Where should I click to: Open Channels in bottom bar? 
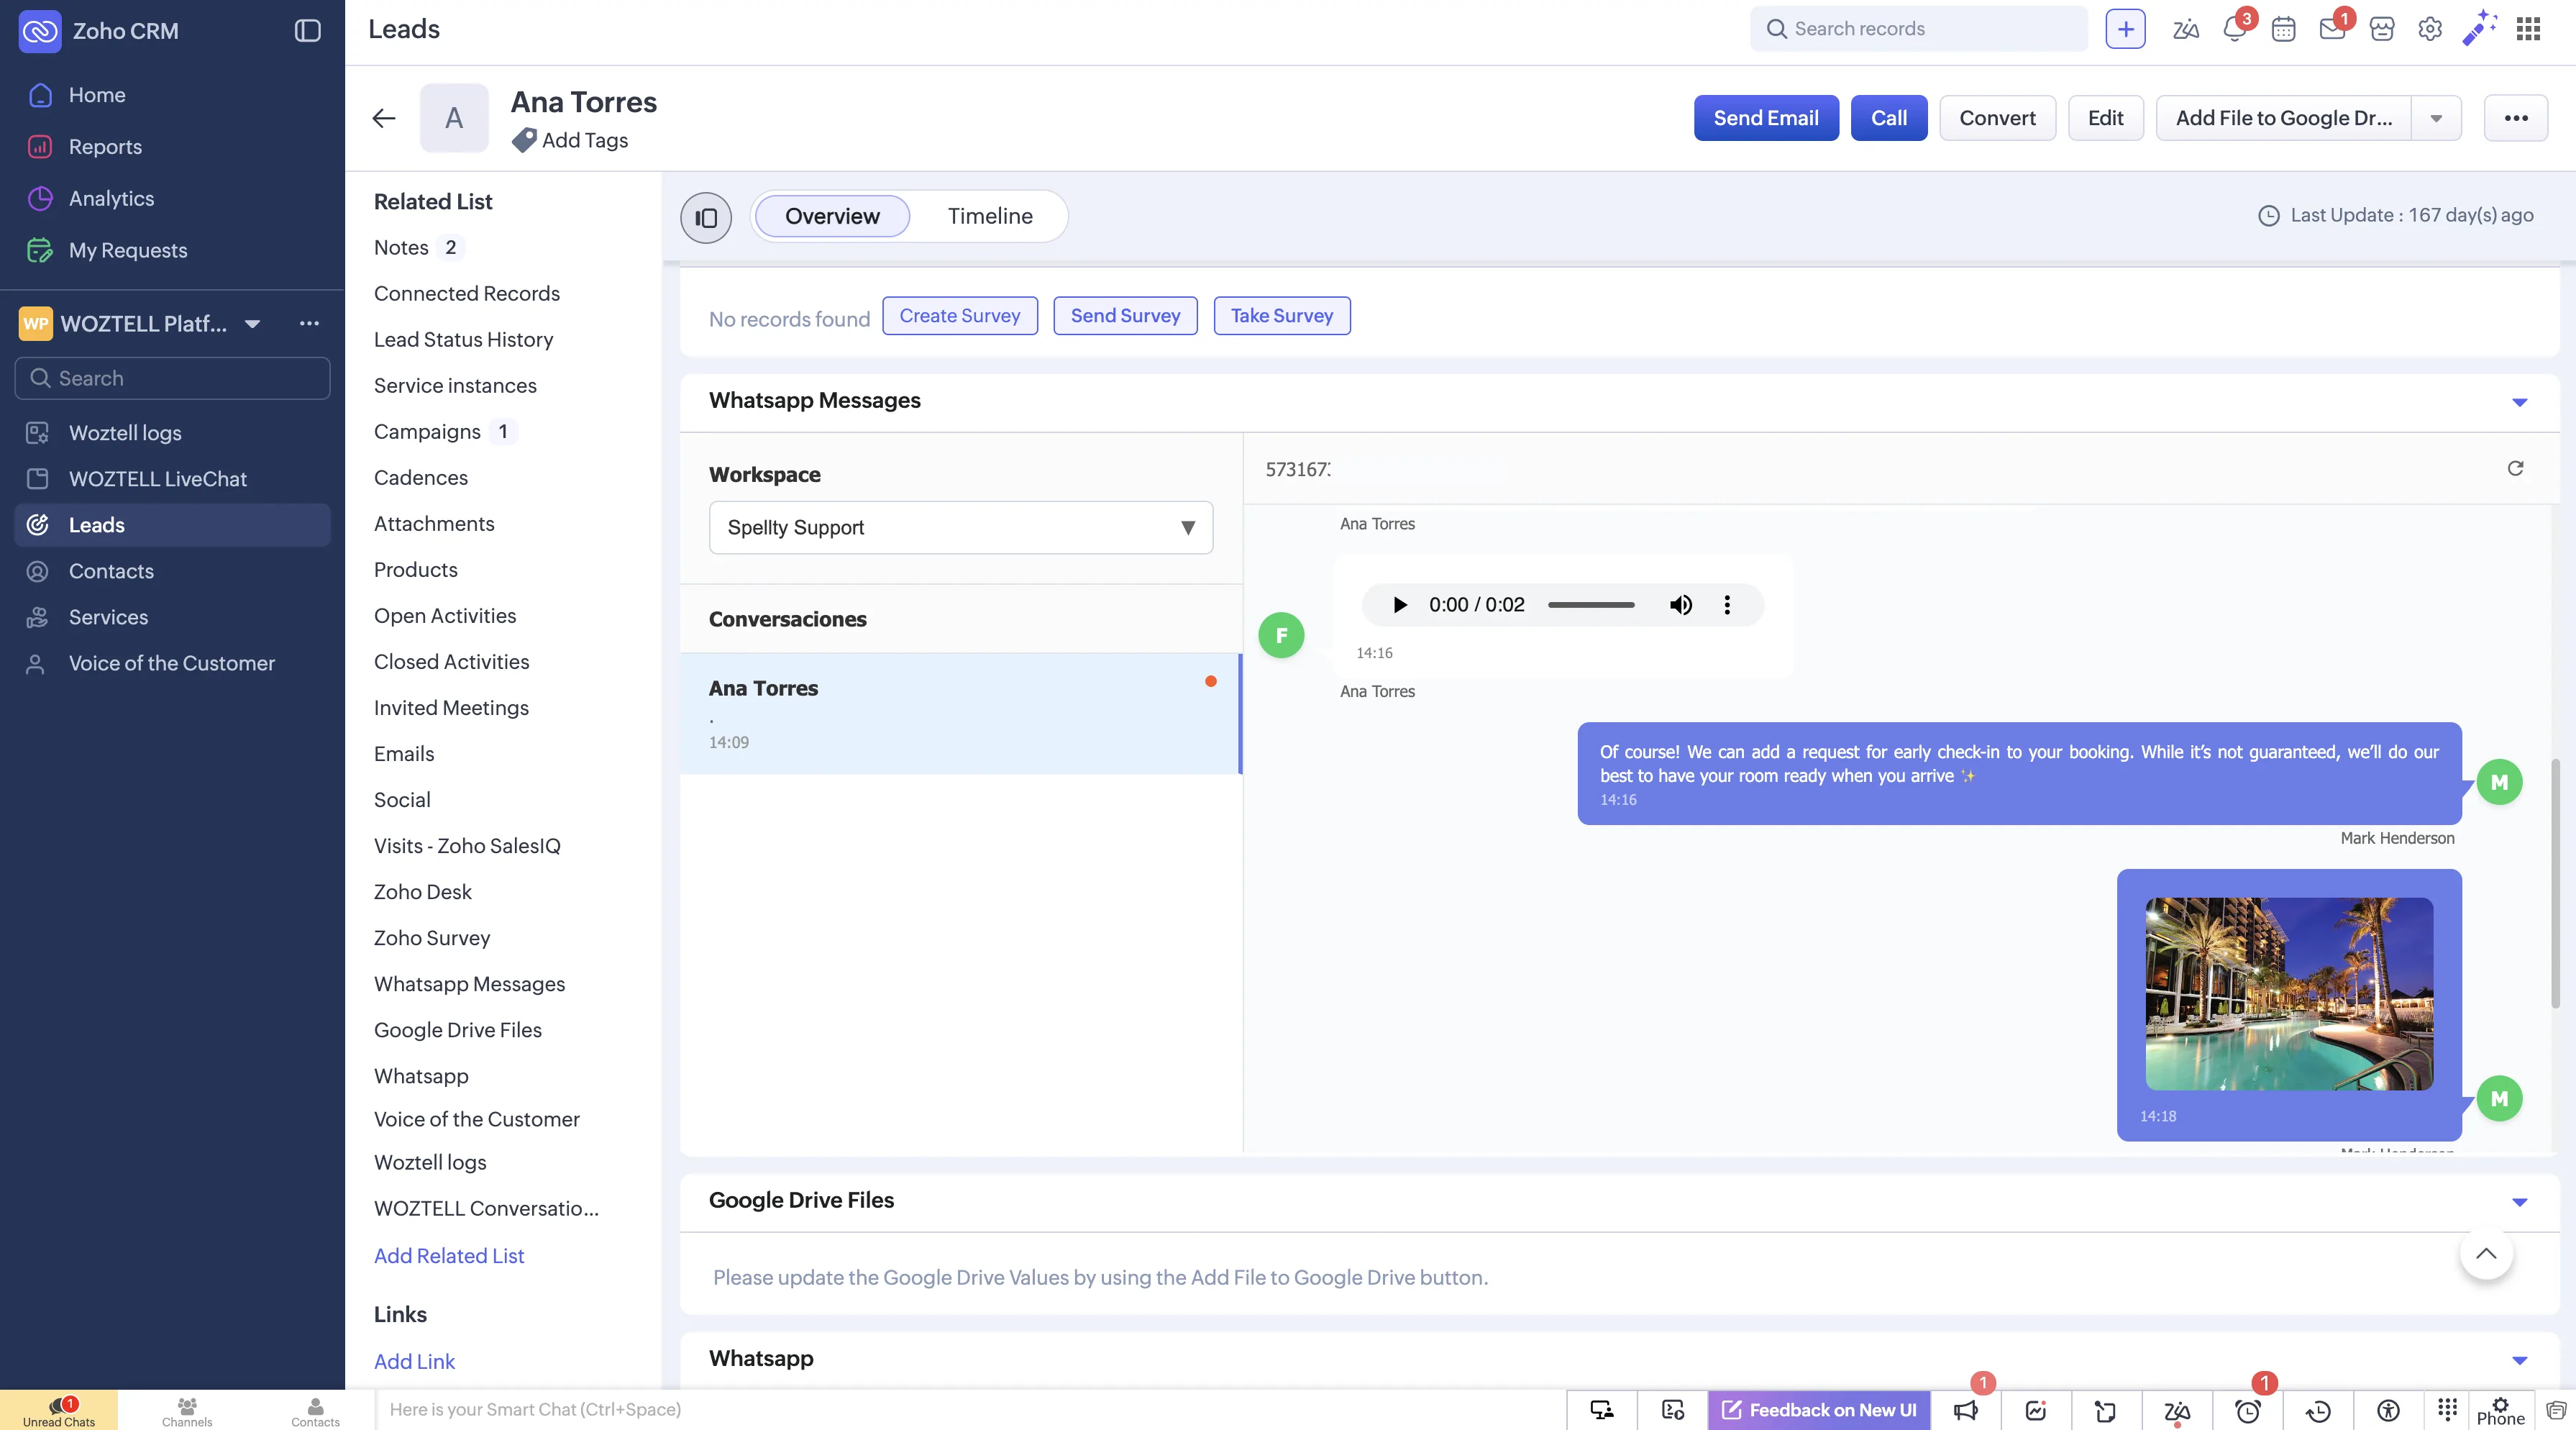(187, 1410)
